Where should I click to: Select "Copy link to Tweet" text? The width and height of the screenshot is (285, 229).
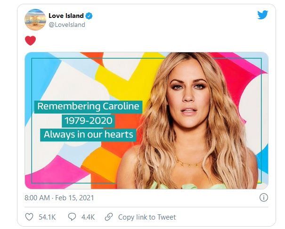pos(147,217)
